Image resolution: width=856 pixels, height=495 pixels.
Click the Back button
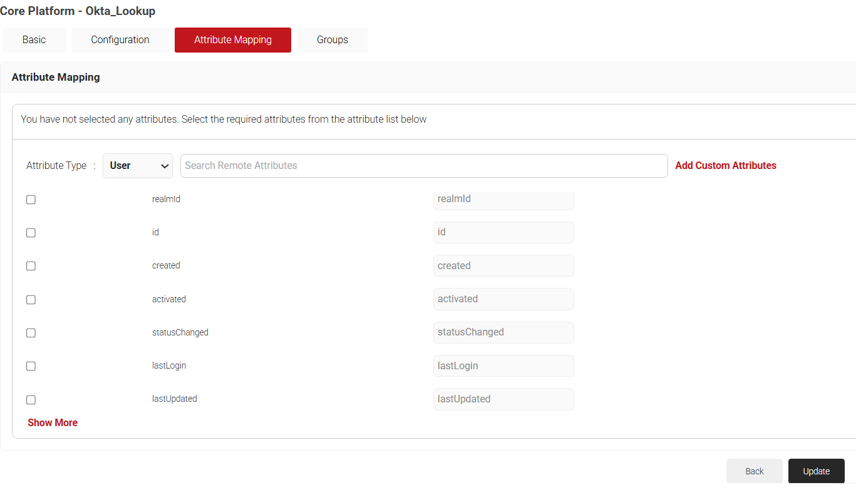pos(754,471)
